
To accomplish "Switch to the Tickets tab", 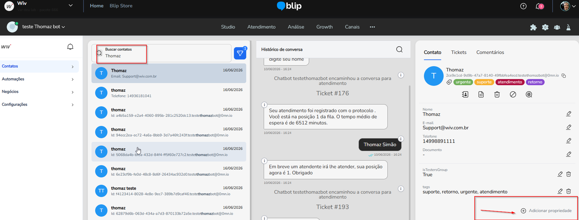I will 458,52.
